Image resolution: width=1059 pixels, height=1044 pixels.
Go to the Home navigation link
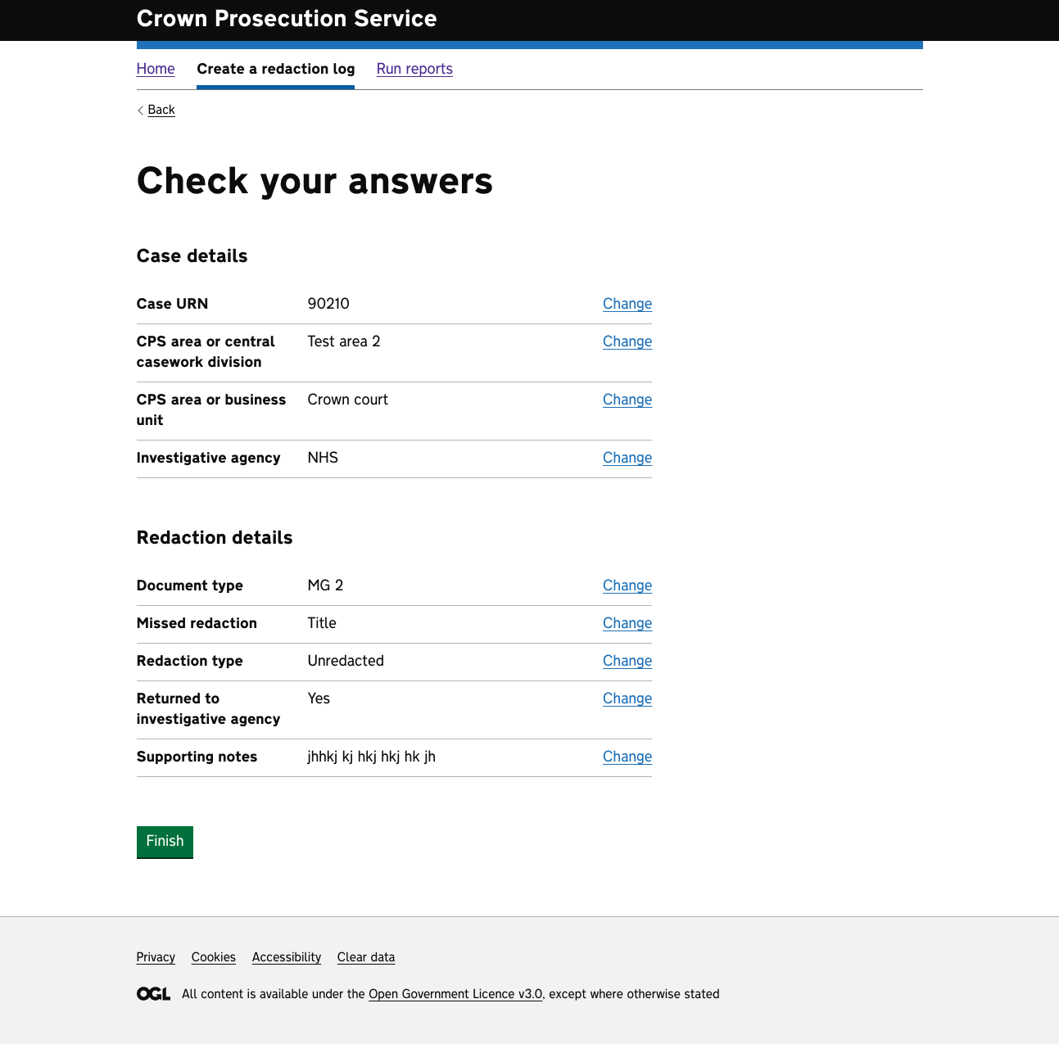156,69
